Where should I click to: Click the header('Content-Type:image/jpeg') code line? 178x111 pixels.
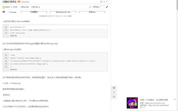(x=26, y=58)
